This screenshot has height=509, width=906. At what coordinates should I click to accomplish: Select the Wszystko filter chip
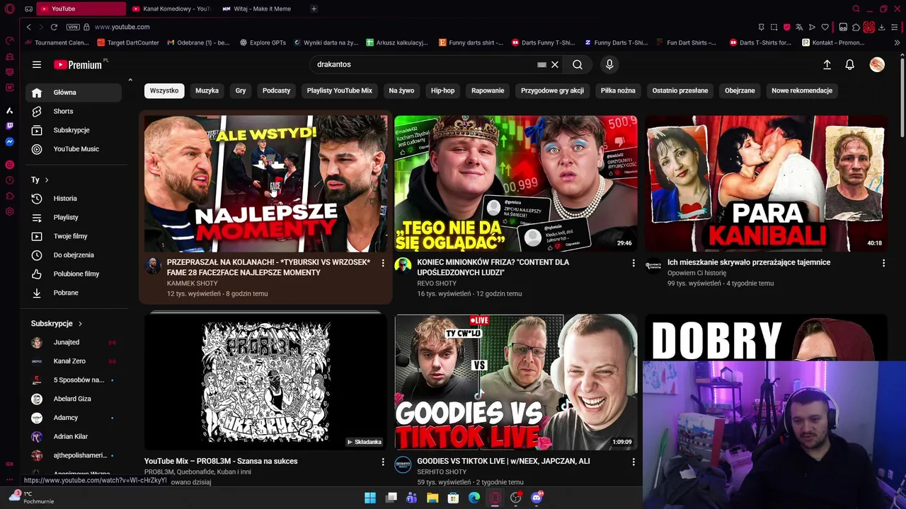164,90
